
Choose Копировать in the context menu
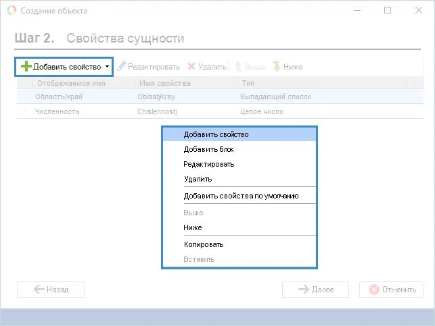(239, 244)
